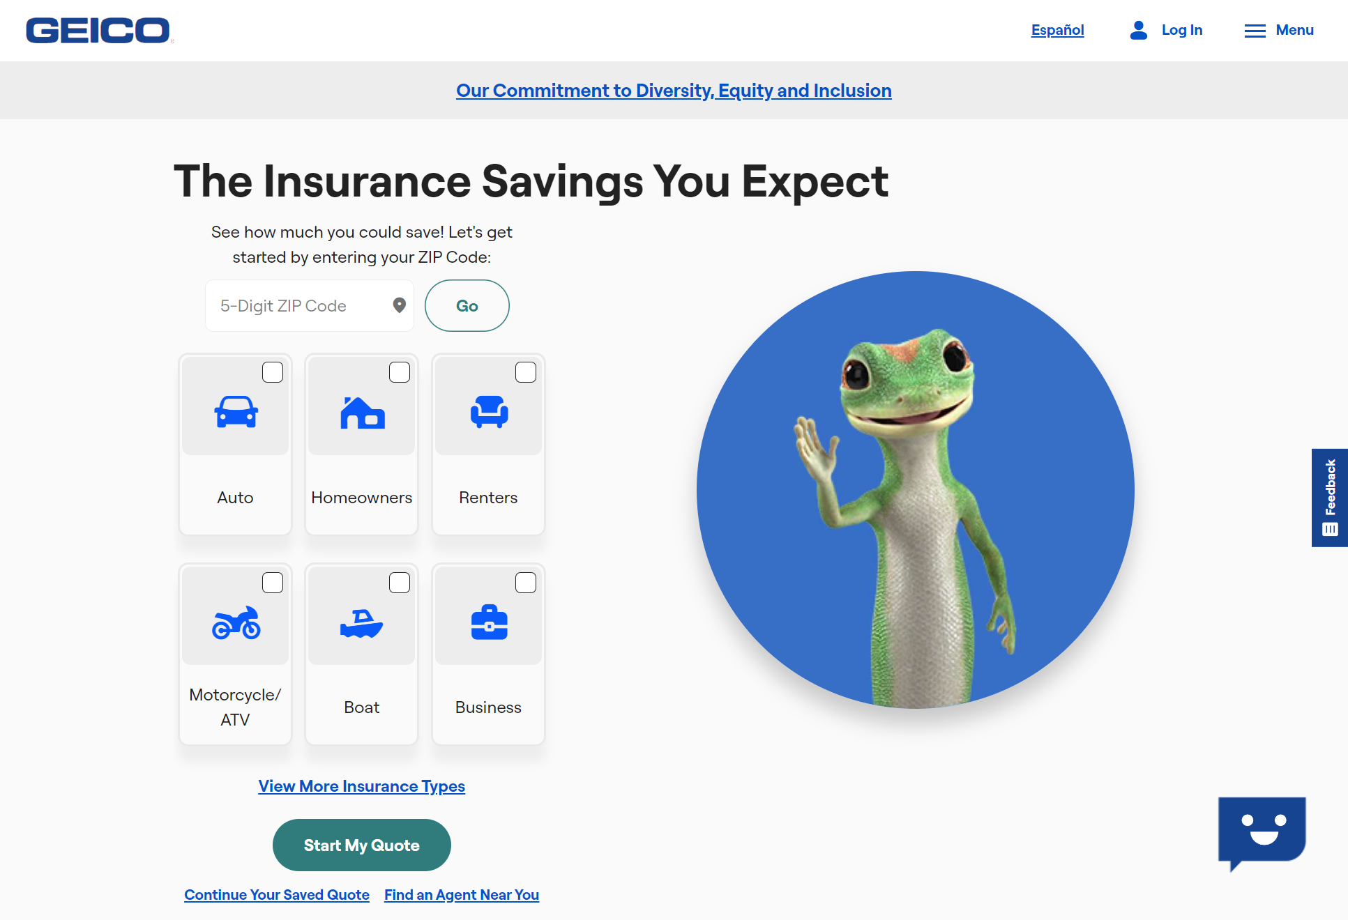Expand View More Insurance Types
1348x920 pixels.
[362, 786]
